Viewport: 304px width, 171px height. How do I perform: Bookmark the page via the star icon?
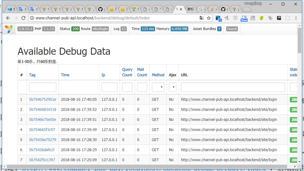[x=209, y=18]
